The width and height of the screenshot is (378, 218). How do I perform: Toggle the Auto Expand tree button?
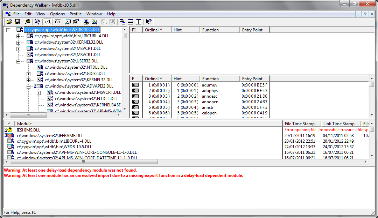click(x=37, y=22)
